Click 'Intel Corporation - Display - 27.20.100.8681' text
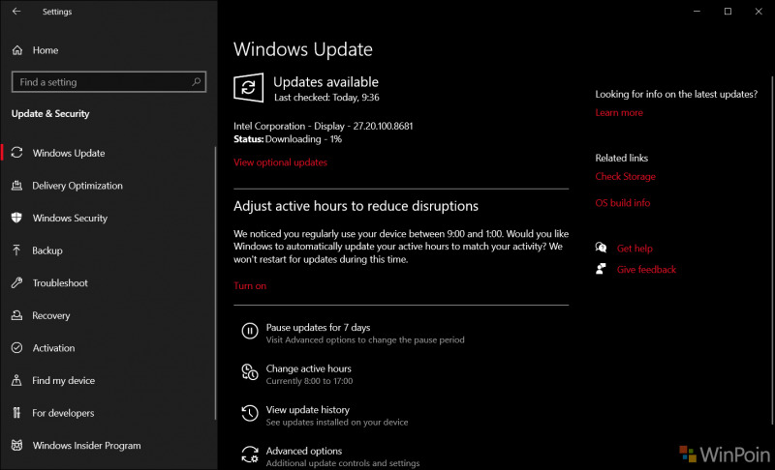 click(x=324, y=127)
